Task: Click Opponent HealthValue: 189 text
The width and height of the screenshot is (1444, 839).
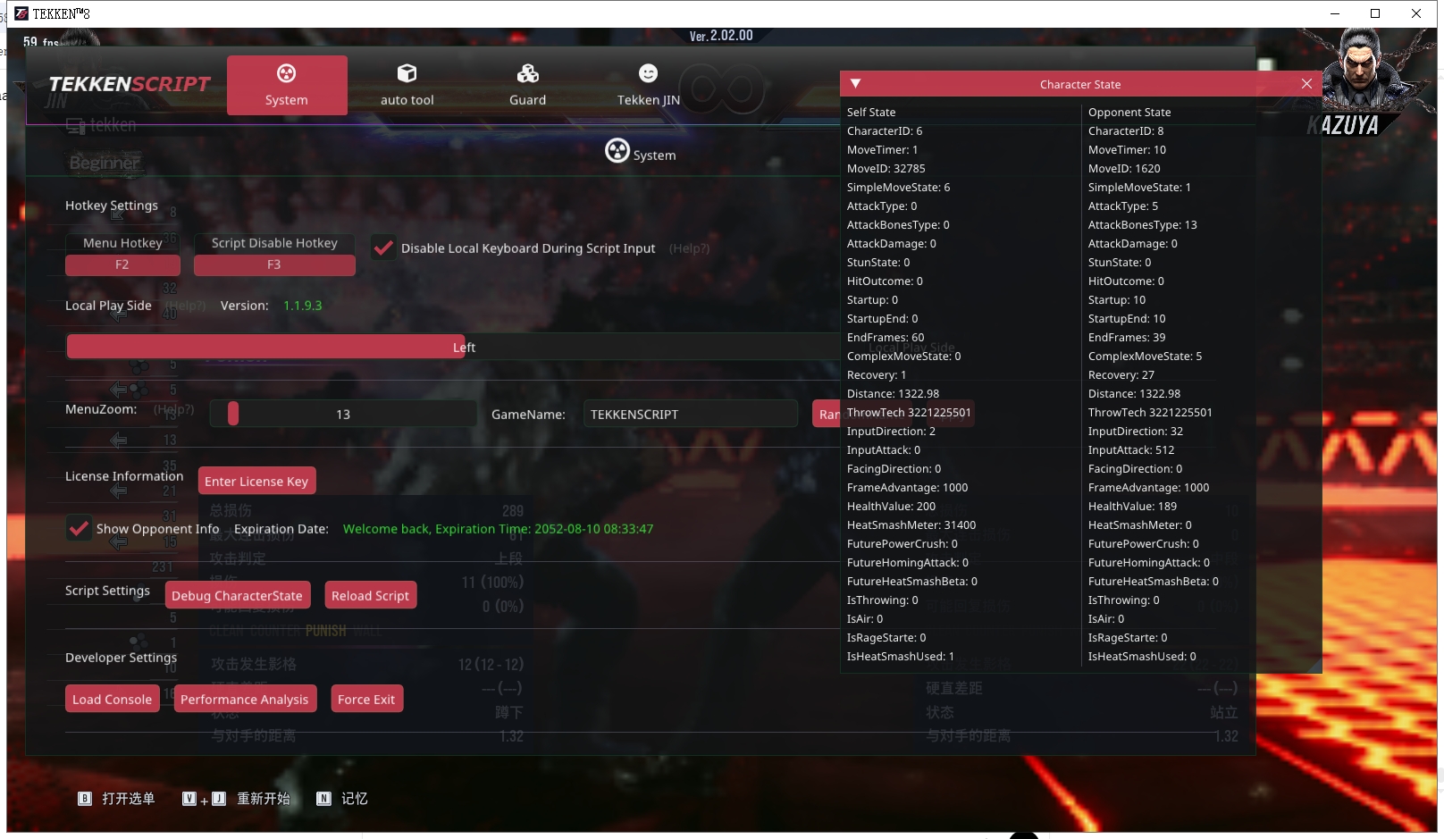Action: pos(1132,506)
